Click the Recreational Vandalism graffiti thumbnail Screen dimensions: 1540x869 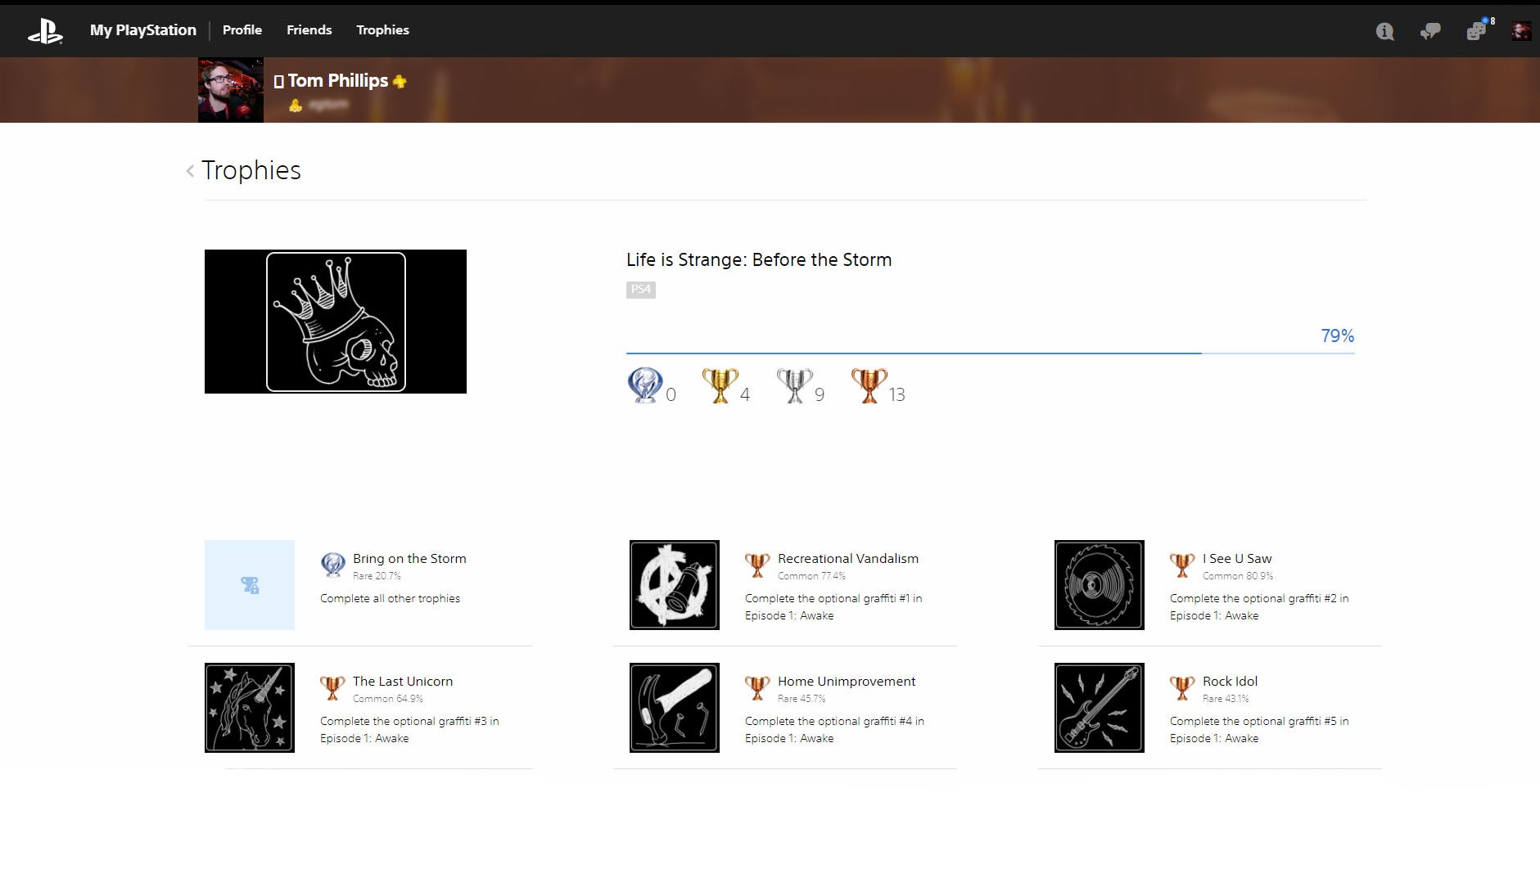pos(675,585)
